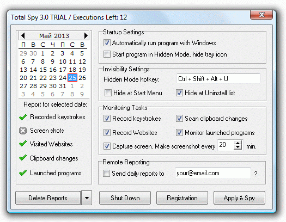Screen dimensions: 286x222
Task: Enable Send daily reports to checkbox
Action: [106, 174]
